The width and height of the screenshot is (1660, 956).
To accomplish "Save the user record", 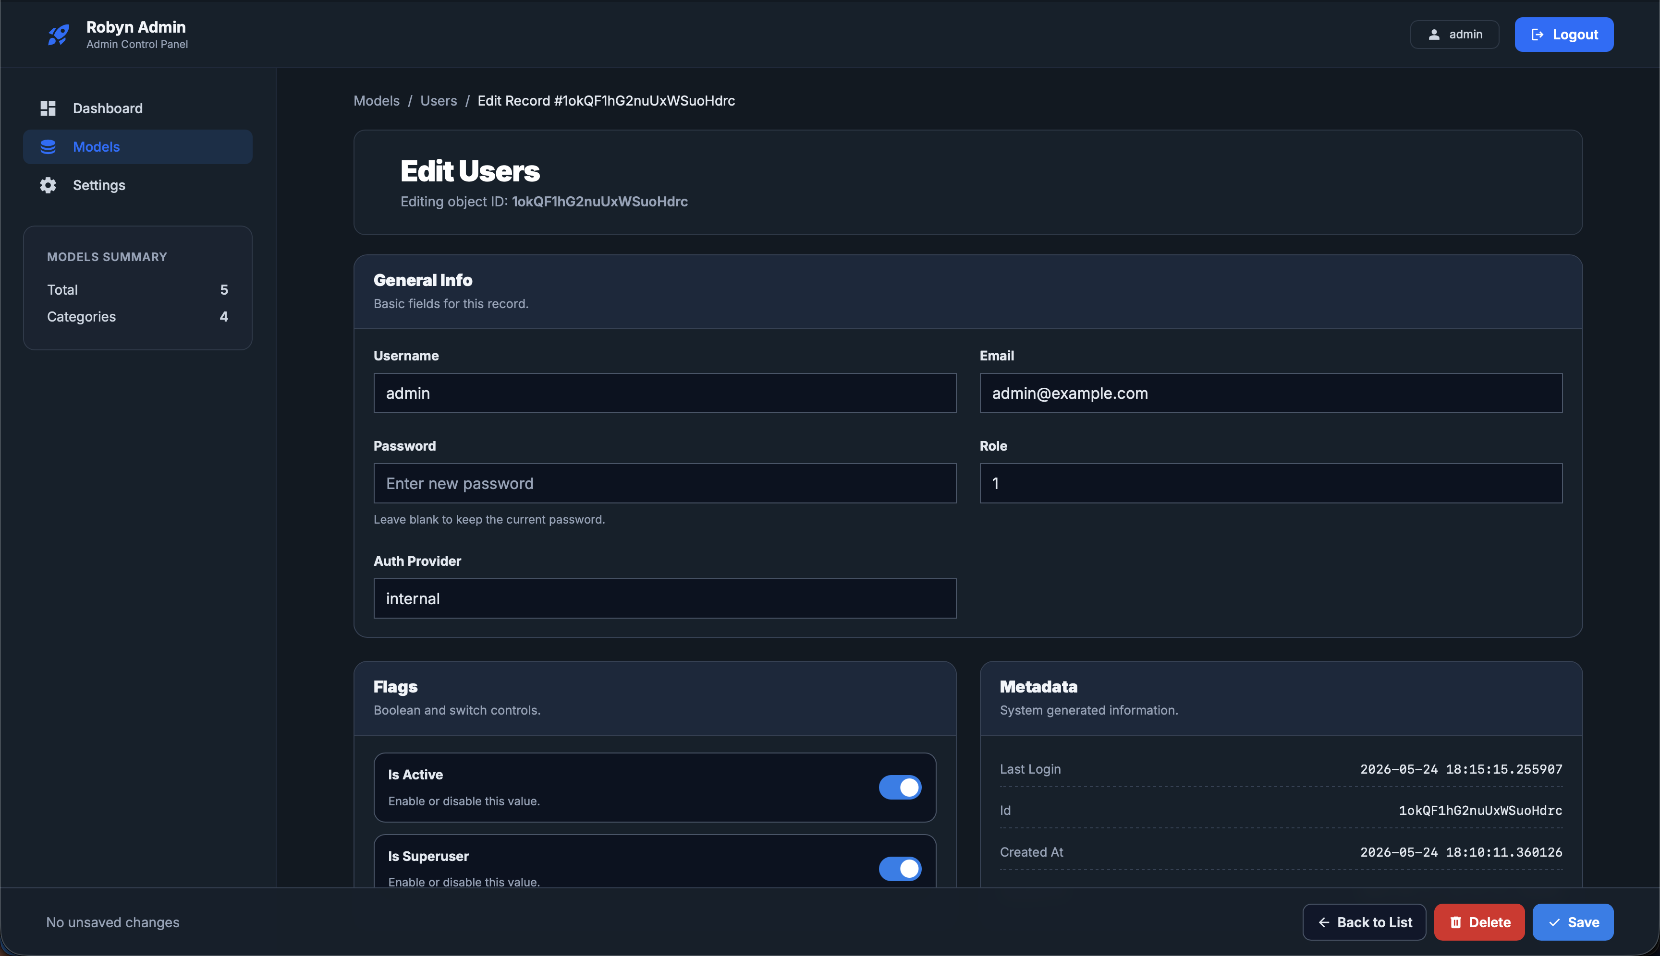I will (x=1573, y=922).
